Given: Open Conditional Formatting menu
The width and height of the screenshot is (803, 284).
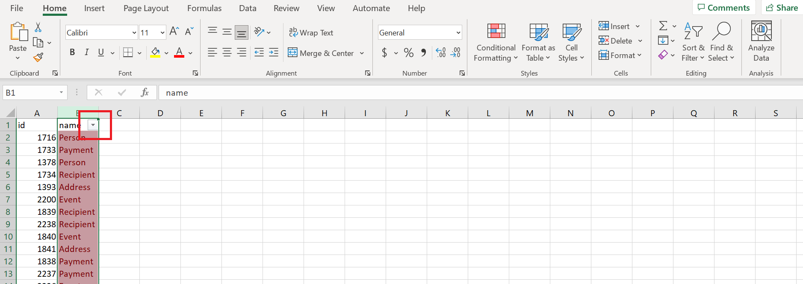Looking at the screenshot, I should [x=496, y=43].
